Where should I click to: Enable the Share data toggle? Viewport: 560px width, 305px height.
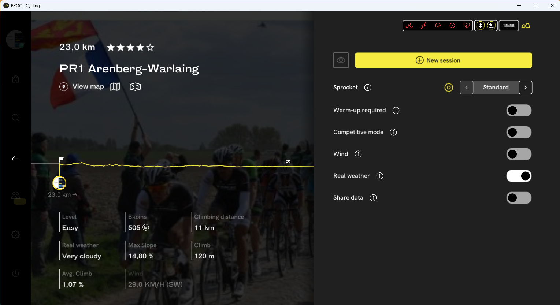[x=519, y=198]
